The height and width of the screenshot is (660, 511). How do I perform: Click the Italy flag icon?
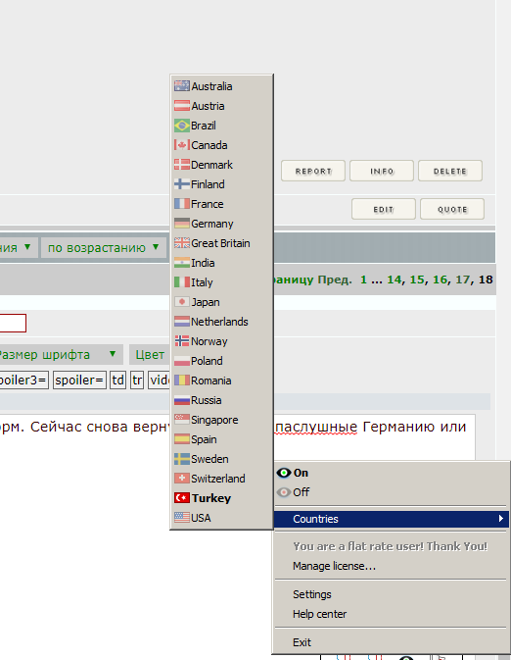click(182, 282)
